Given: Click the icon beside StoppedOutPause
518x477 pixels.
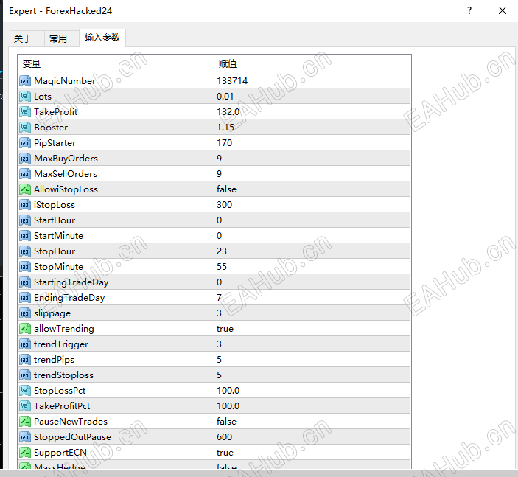Looking at the screenshot, I should point(25,437).
